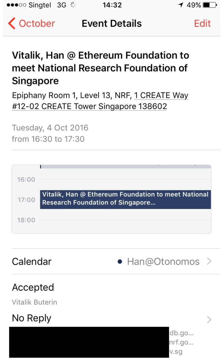Expand the No Reply invitees chevron
Viewport: 221px width, 359px height.
point(209,319)
